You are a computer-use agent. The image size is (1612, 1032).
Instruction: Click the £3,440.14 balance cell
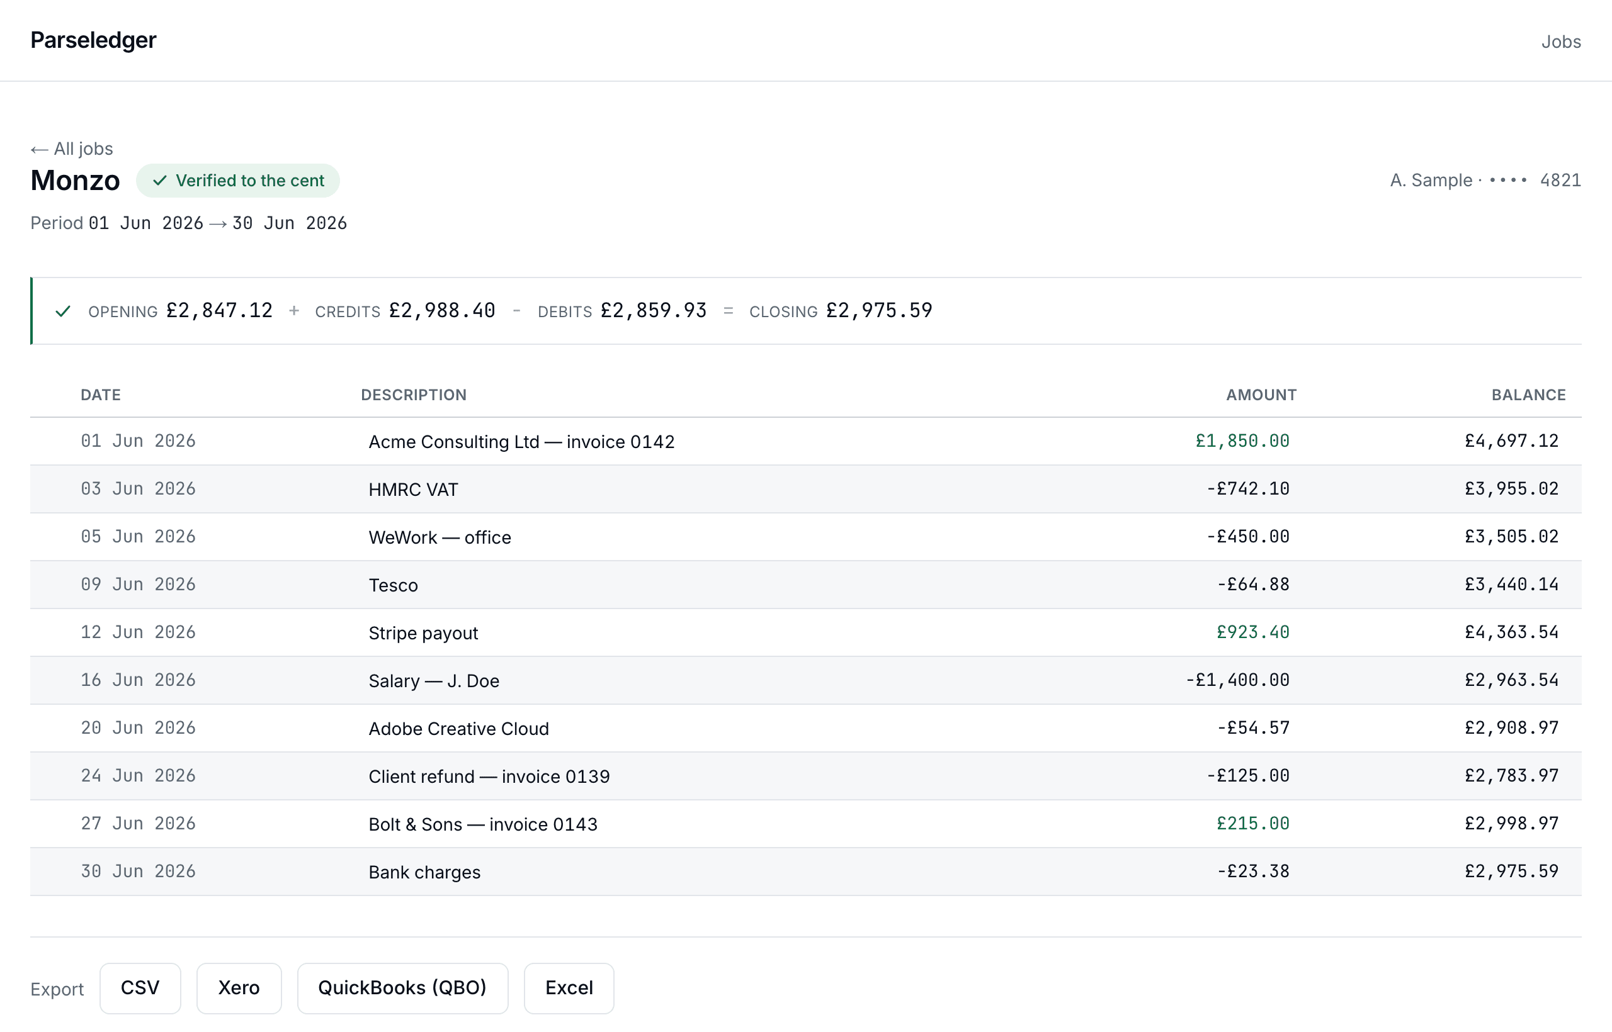pos(1511,585)
